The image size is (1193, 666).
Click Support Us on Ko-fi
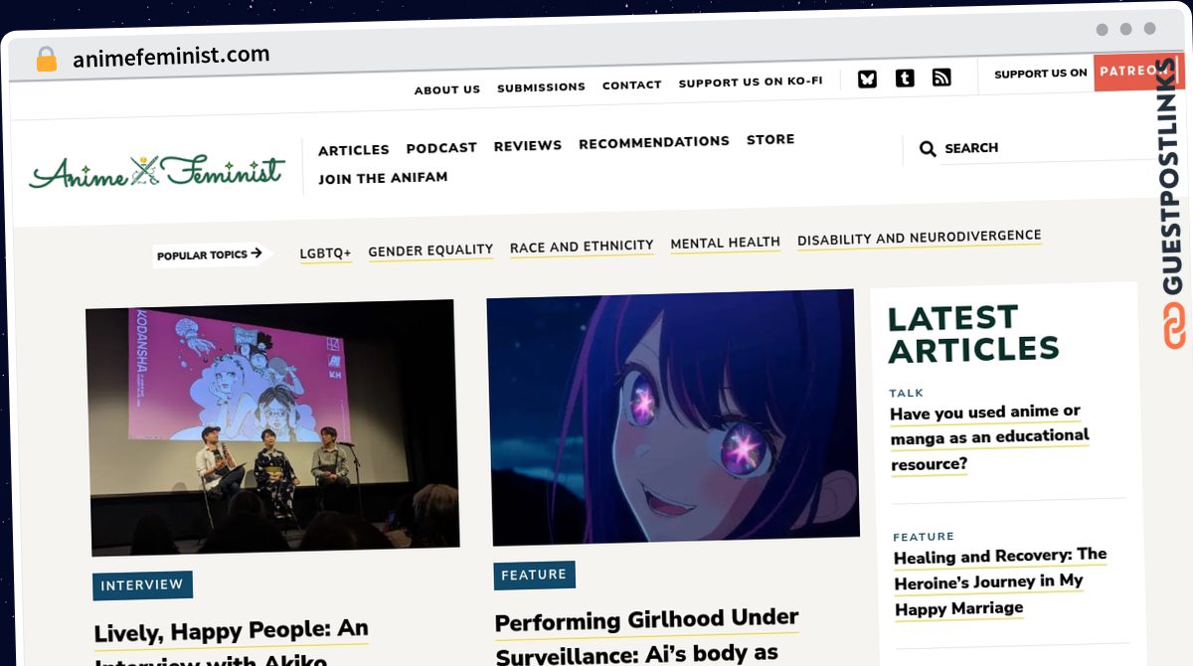coord(751,83)
